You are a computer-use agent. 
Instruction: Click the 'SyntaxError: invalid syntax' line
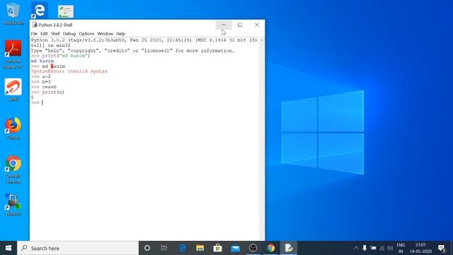pos(69,72)
